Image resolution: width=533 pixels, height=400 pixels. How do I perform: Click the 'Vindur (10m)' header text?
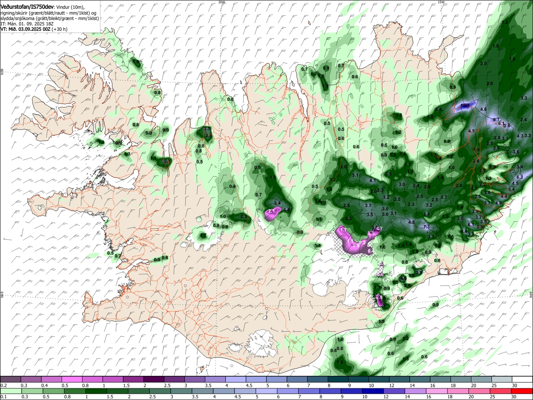[70, 7]
